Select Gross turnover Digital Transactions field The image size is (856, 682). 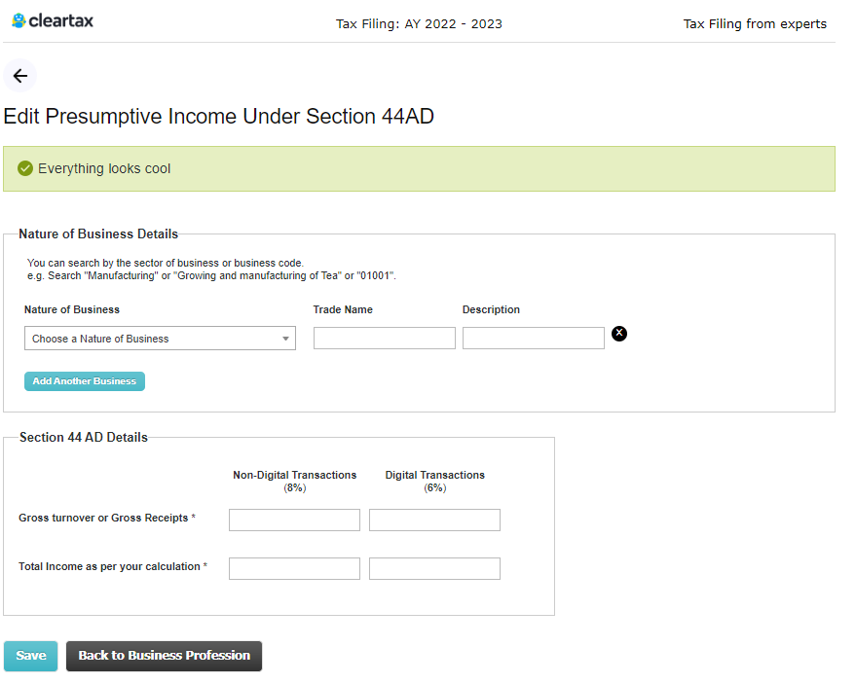tap(434, 520)
